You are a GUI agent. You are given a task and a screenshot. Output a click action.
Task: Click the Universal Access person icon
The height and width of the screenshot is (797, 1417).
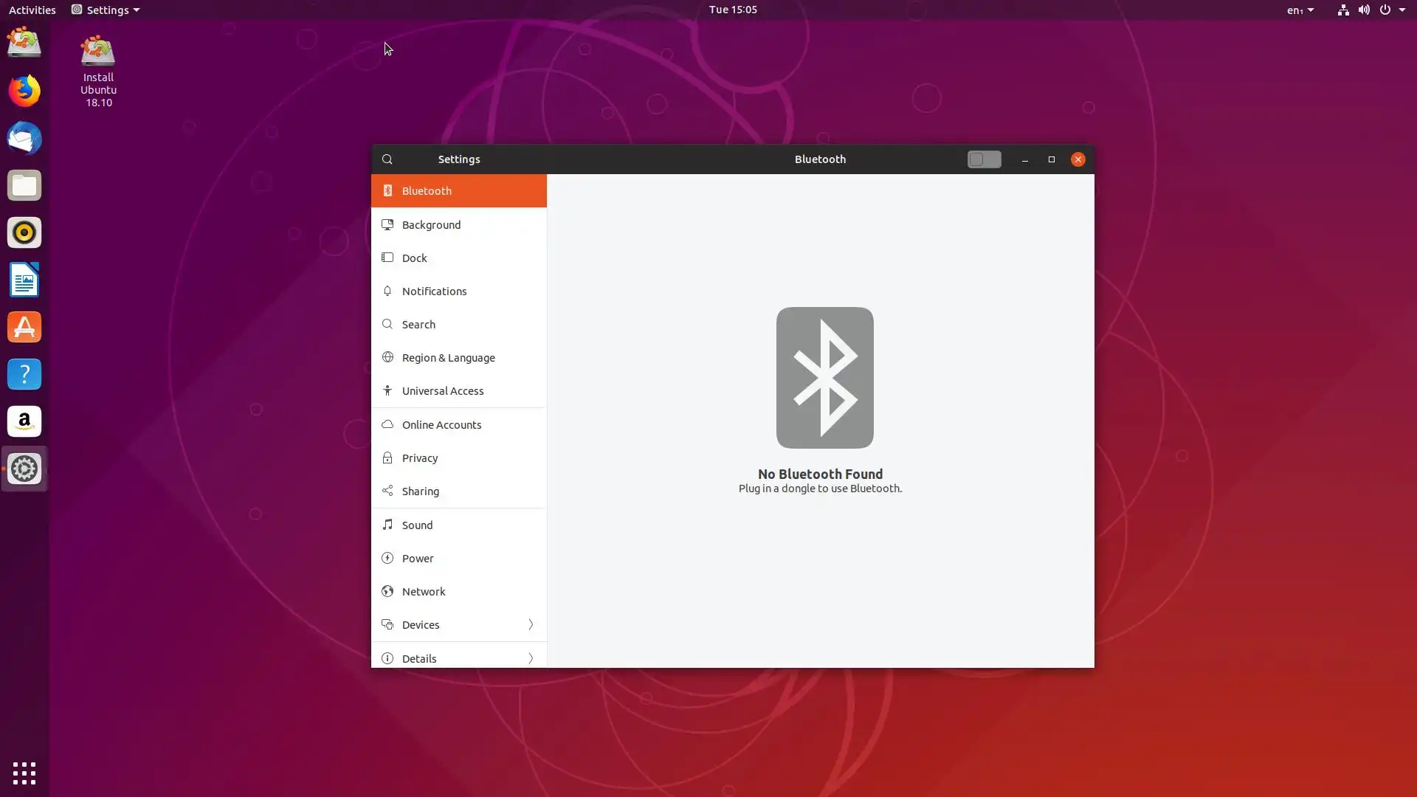(387, 390)
